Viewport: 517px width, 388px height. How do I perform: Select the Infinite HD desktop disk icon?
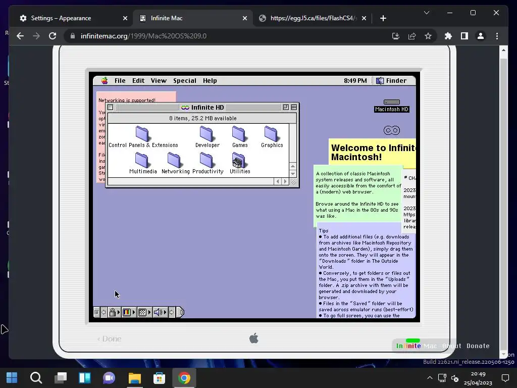(x=392, y=130)
